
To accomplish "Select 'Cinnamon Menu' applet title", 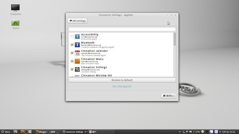I will coord(92,59).
